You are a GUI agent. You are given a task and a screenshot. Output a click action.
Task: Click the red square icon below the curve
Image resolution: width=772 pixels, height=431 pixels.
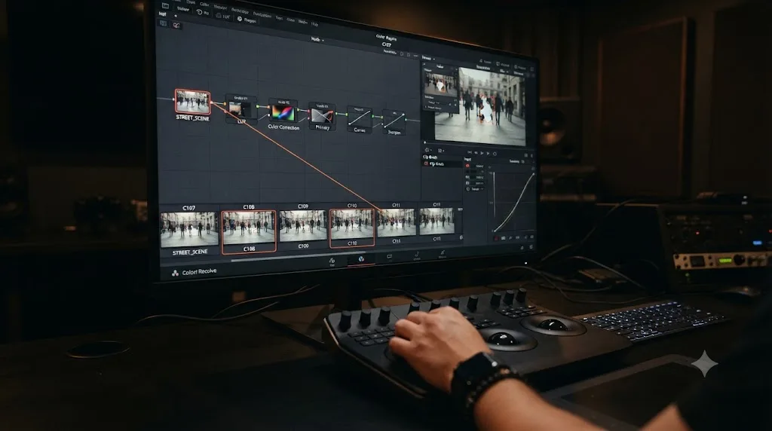[x=496, y=238]
